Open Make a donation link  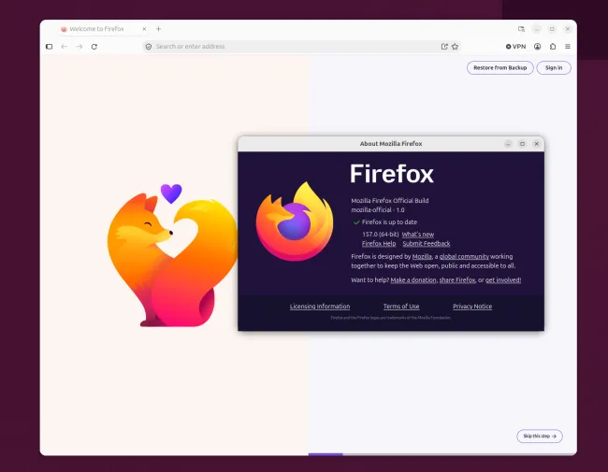tap(413, 280)
